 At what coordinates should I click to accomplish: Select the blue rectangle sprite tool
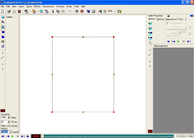click(x=3, y=32)
